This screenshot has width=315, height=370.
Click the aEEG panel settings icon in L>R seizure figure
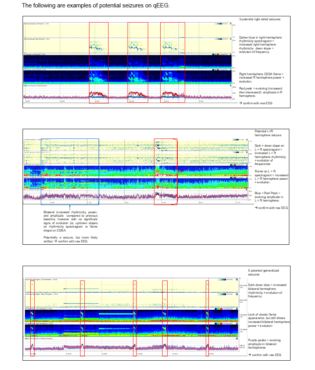(x=247, y=189)
